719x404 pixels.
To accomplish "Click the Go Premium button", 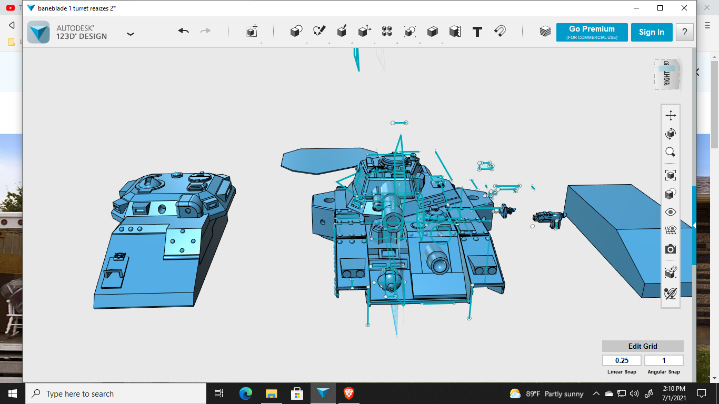I will tap(592, 32).
